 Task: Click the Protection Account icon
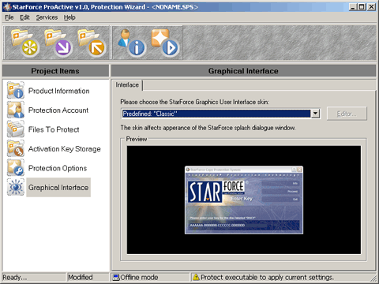click(x=16, y=110)
